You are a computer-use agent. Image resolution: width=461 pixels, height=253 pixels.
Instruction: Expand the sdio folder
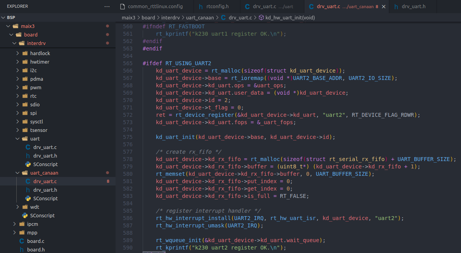pyautogui.click(x=17, y=104)
